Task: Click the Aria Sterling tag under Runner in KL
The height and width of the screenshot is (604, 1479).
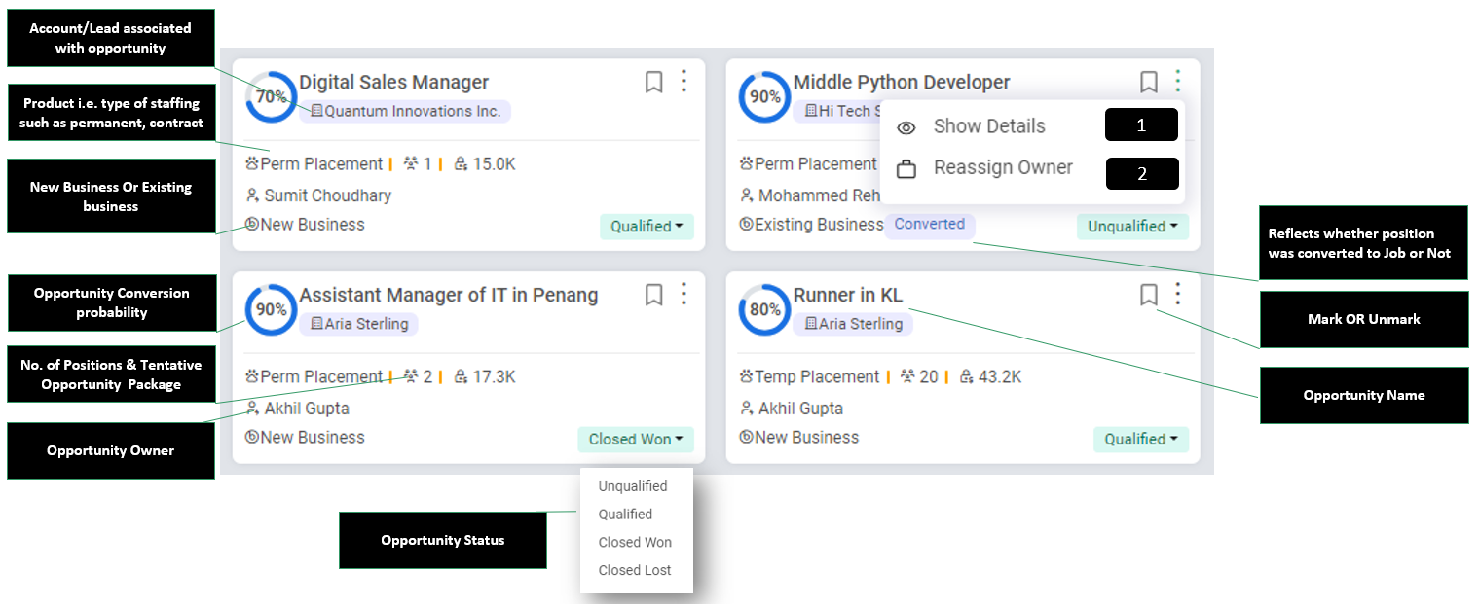Action: [853, 324]
